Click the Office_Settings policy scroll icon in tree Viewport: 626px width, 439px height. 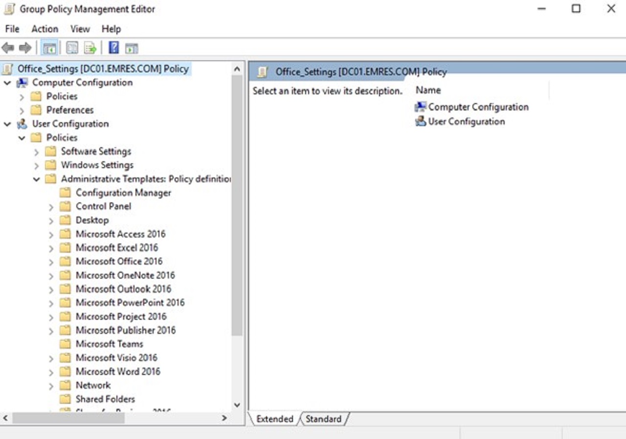tap(7, 69)
